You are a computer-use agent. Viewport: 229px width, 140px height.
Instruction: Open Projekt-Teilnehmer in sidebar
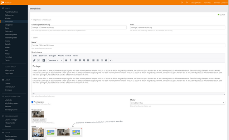tap(11, 12)
